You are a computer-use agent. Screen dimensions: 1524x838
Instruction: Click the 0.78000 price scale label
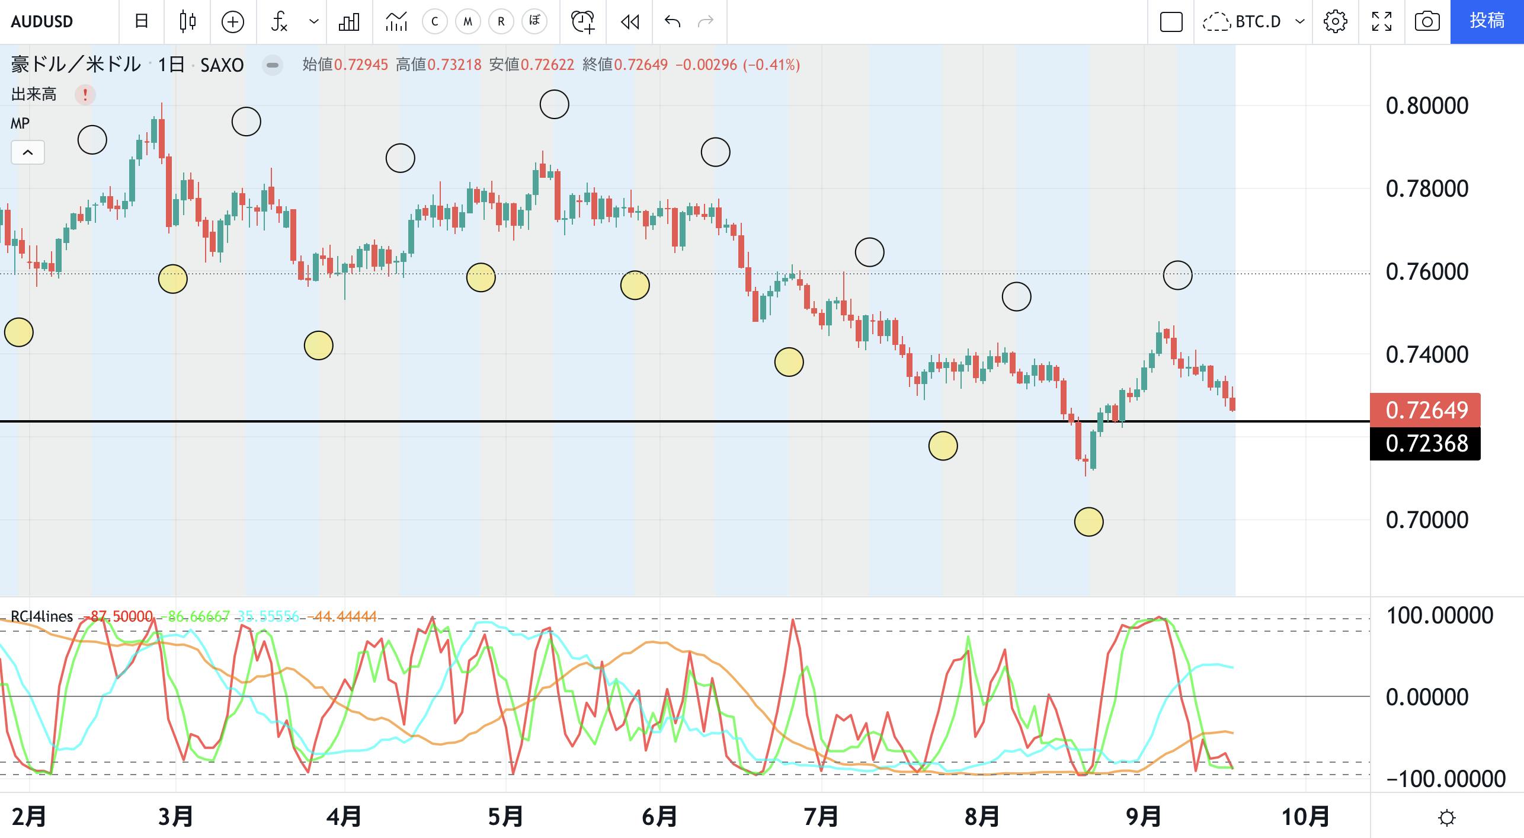pyautogui.click(x=1427, y=189)
